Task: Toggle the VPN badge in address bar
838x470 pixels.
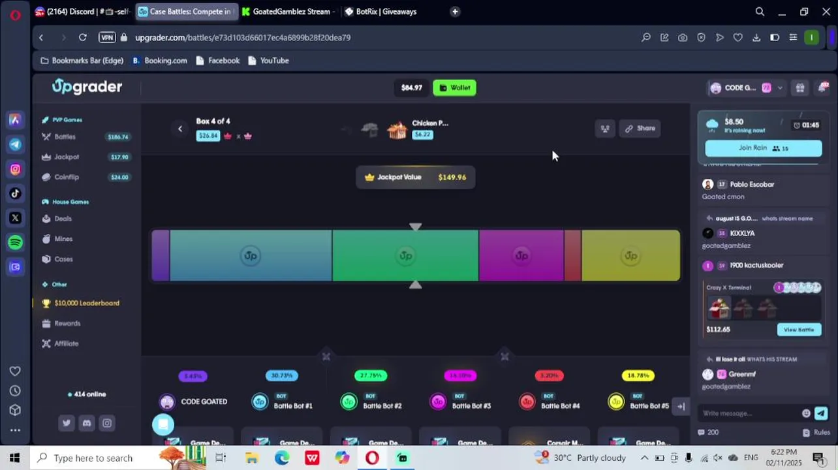Action: pyautogui.click(x=107, y=38)
